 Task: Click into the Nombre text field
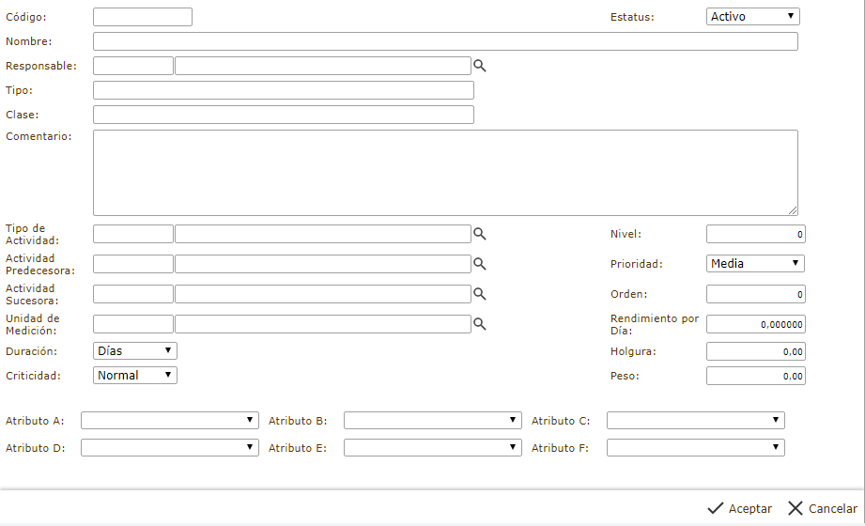pyautogui.click(x=445, y=41)
